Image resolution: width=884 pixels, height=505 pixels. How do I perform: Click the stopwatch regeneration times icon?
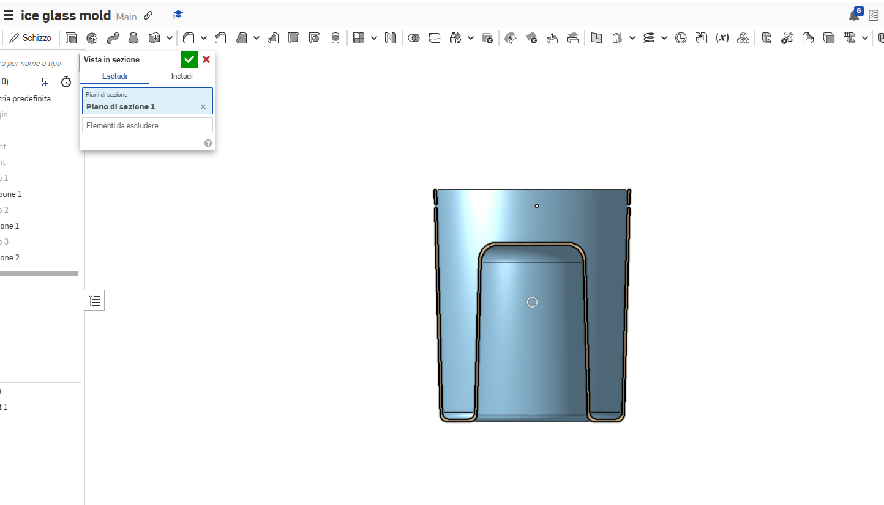pyautogui.click(x=66, y=82)
